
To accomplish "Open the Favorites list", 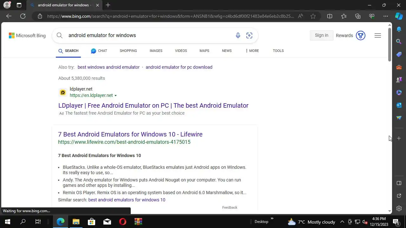I will coord(344,16).
